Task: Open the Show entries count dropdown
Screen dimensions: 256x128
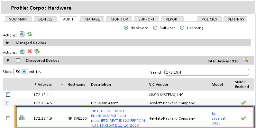Action: click(20, 72)
